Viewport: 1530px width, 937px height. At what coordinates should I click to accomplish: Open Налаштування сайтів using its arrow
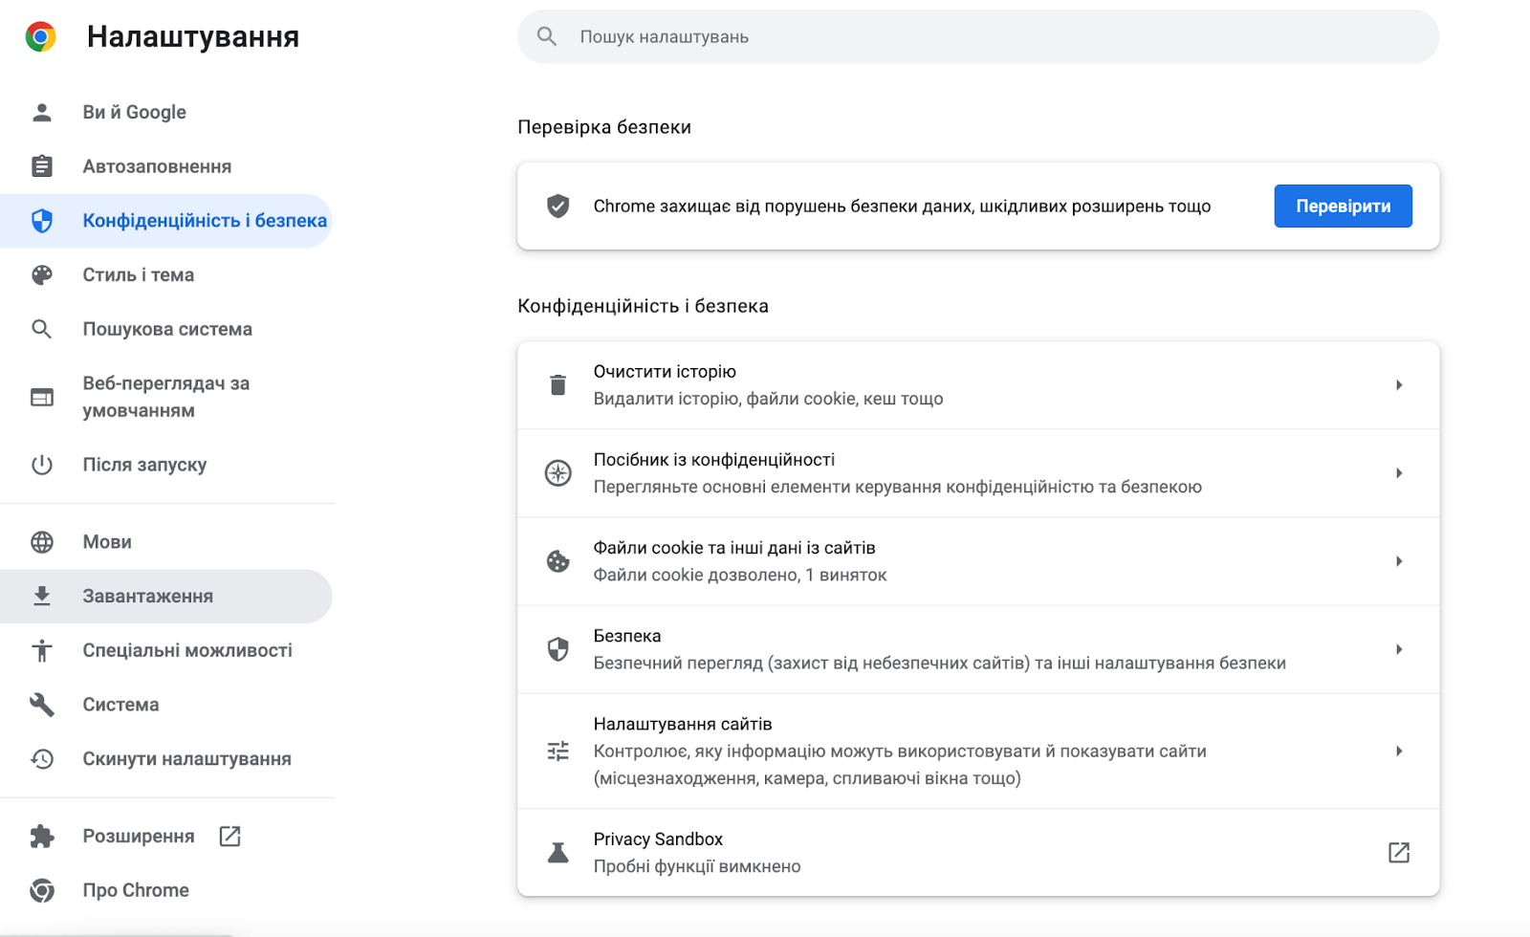pyautogui.click(x=1399, y=752)
